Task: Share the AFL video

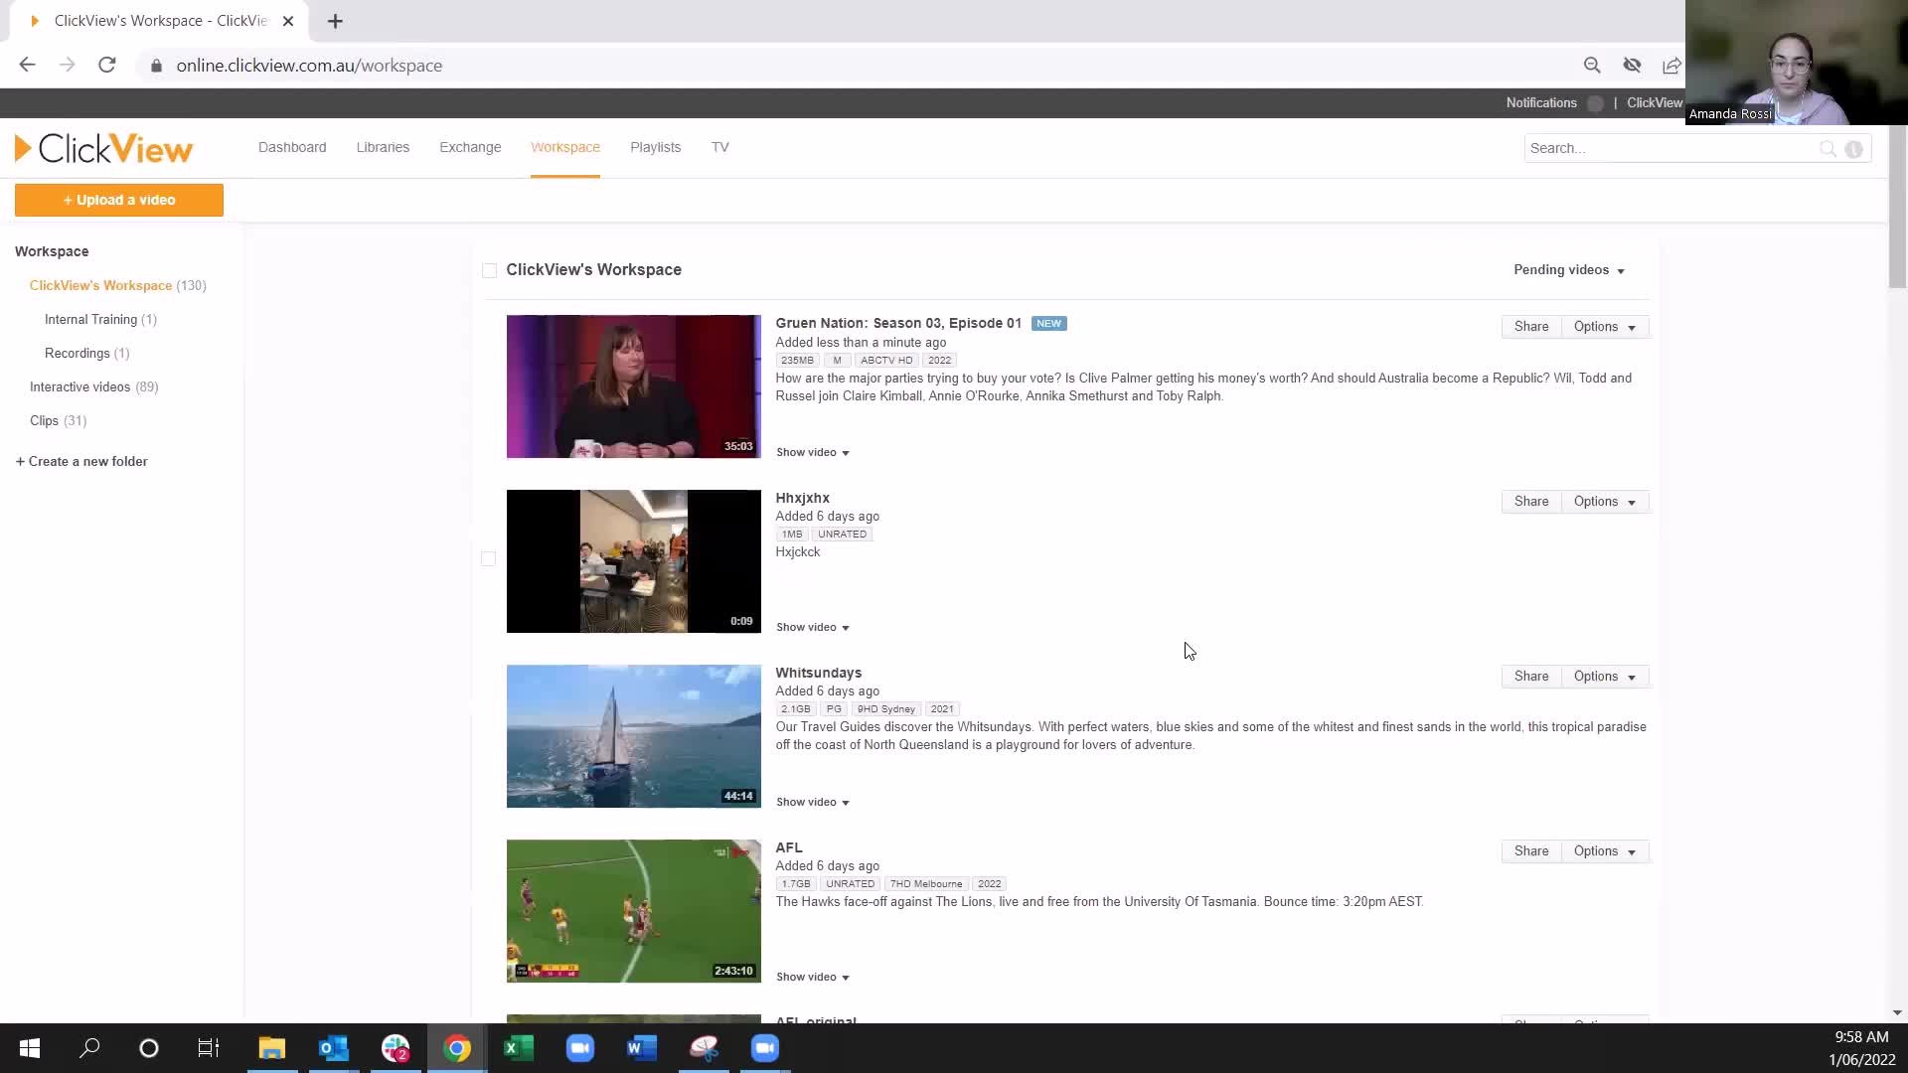Action: [1531, 851]
